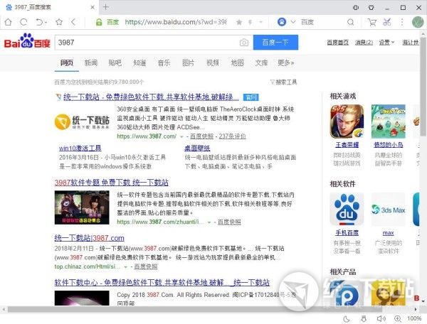Click the camera image search icon

[244, 43]
